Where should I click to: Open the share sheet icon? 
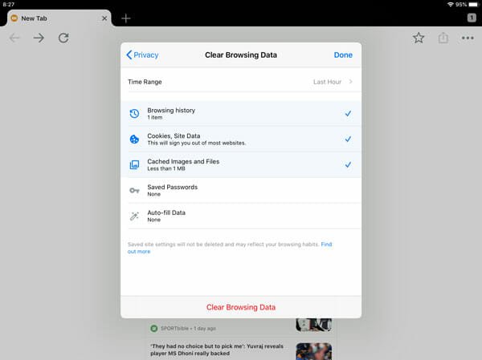[443, 38]
